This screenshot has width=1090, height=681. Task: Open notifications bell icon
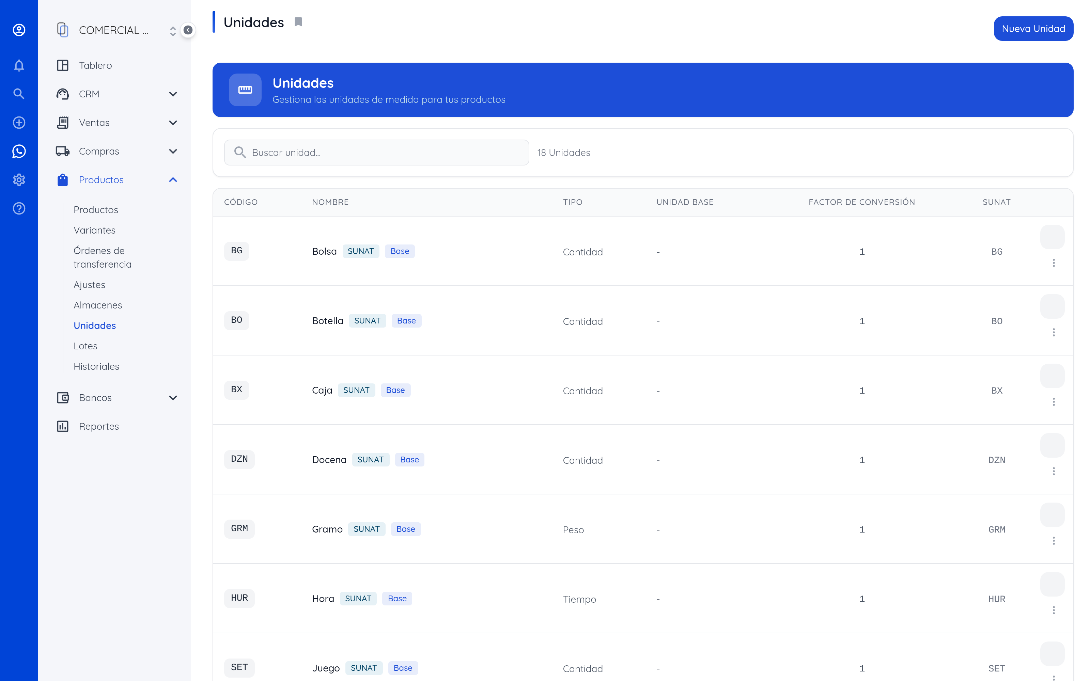19,65
